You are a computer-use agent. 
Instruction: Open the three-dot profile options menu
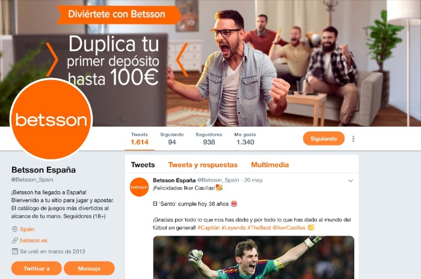point(353,138)
